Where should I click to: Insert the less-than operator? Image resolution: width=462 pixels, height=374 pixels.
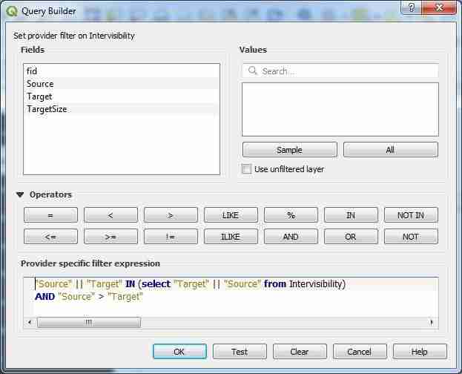110,215
